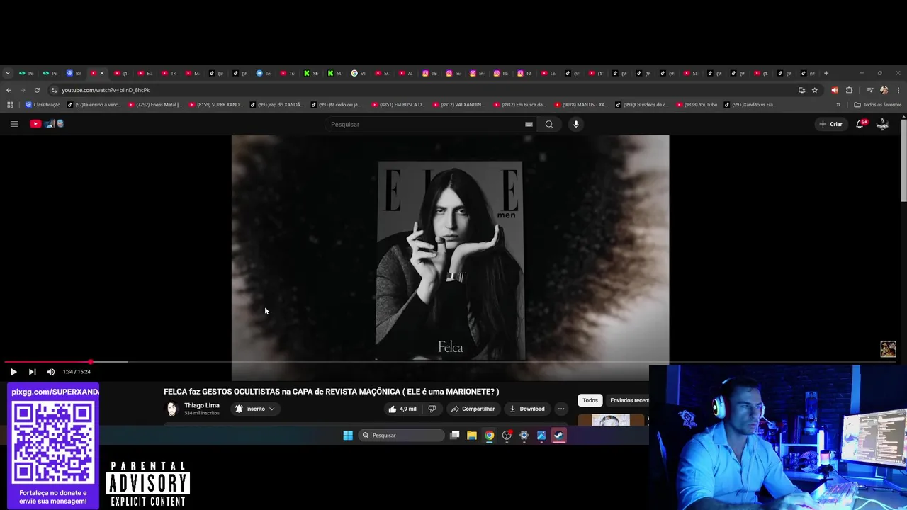The image size is (907, 510).
Task: Like the video with thumbs-up button
Action: [x=402, y=409]
